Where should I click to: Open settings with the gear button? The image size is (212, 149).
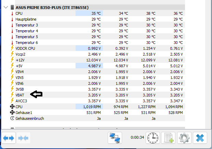pyautogui.click(x=184, y=138)
